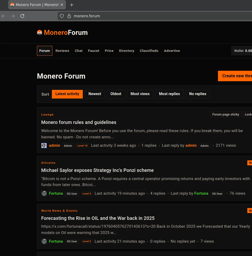Sort threads by Most views
252x256 pixels.
point(140,94)
